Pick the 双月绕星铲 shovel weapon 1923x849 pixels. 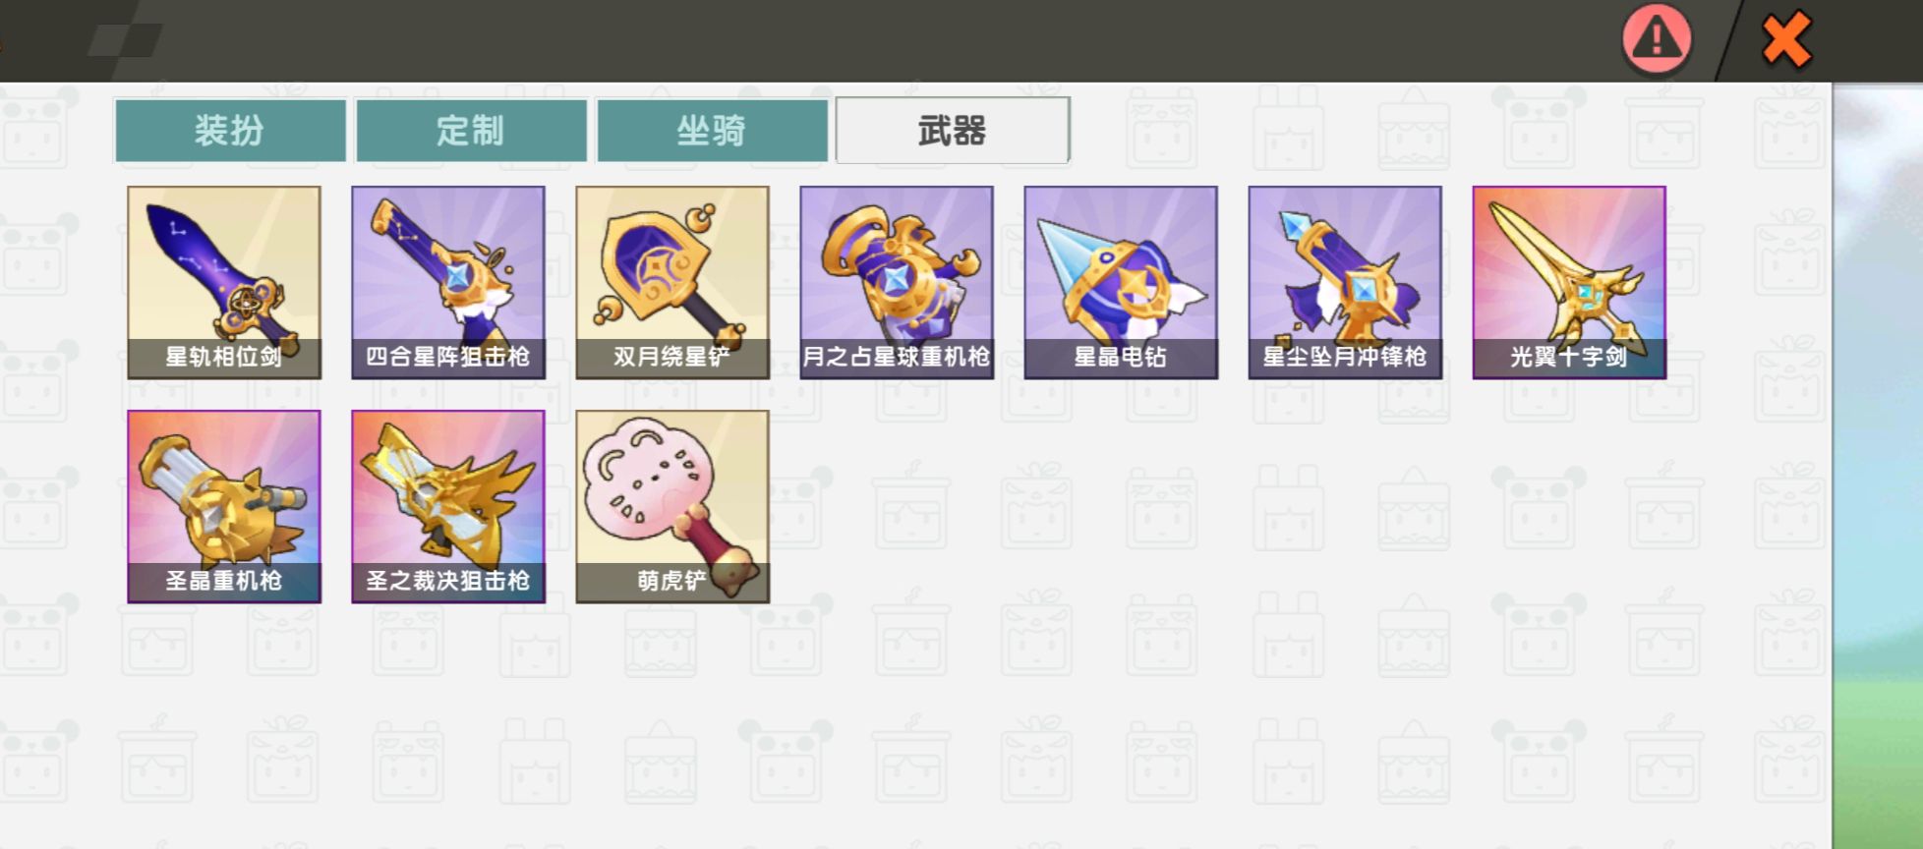(672, 282)
